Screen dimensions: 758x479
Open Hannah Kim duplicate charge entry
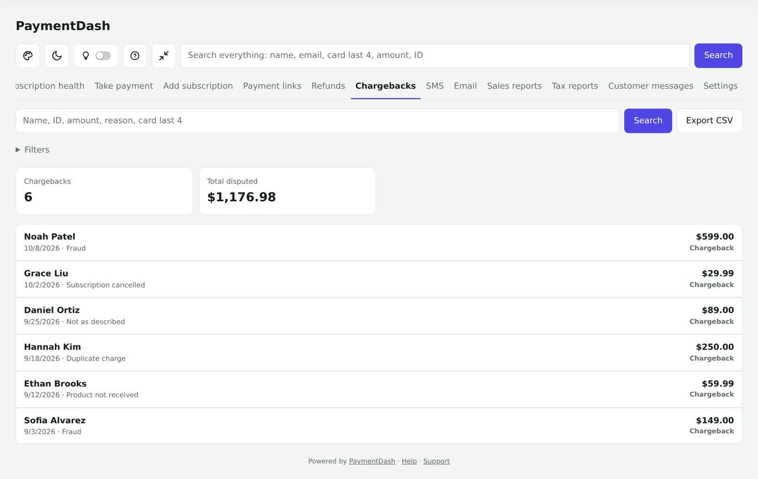point(379,353)
